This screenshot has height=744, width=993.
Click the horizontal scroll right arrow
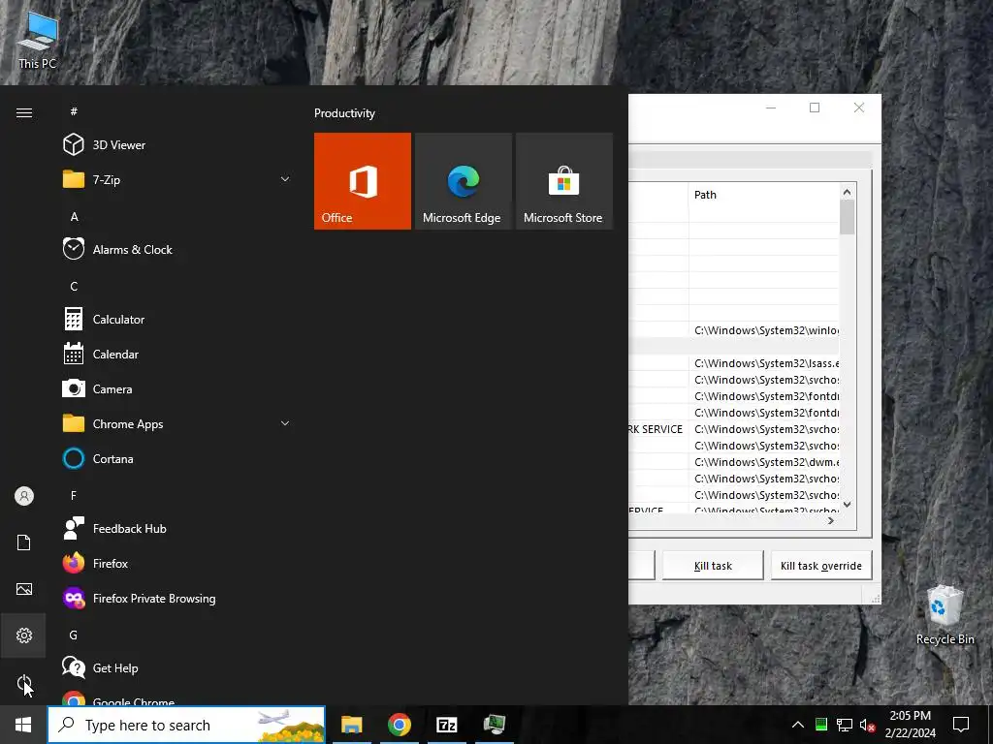click(831, 520)
